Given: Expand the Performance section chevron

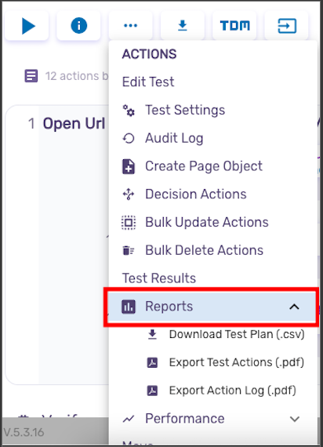Looking at the screenshot, I should pyautogui.click(x=294, y=419).
